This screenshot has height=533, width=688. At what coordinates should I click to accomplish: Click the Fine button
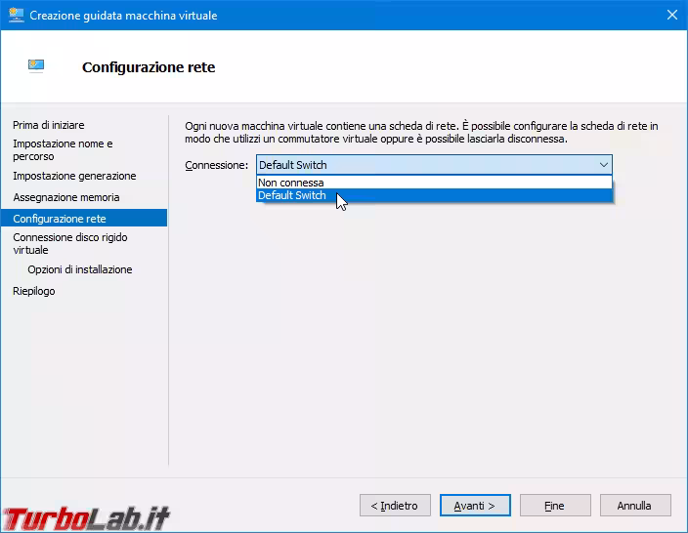(554, 506)
